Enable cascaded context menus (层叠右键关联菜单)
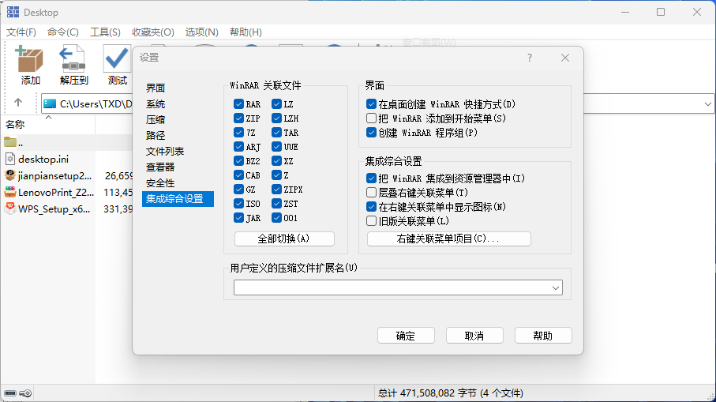The image size is (716, 402). click(x=371, y=193)
